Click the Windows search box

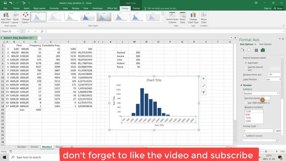click(x=34, y=157)
